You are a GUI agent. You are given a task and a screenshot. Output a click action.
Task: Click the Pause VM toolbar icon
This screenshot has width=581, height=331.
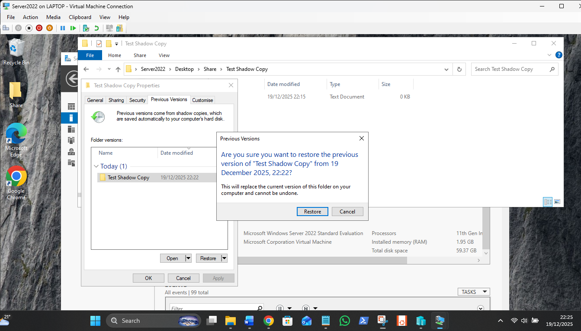coord(63,28)
